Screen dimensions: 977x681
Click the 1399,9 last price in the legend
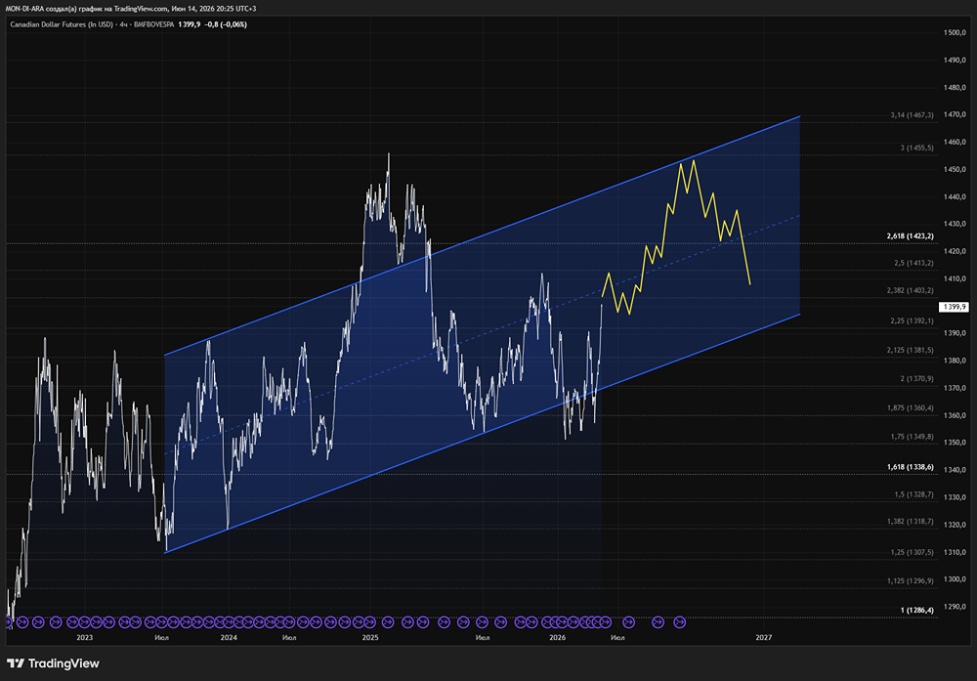190,24
